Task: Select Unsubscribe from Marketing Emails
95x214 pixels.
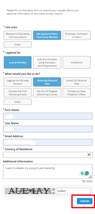Action: (x=18, y=93)
